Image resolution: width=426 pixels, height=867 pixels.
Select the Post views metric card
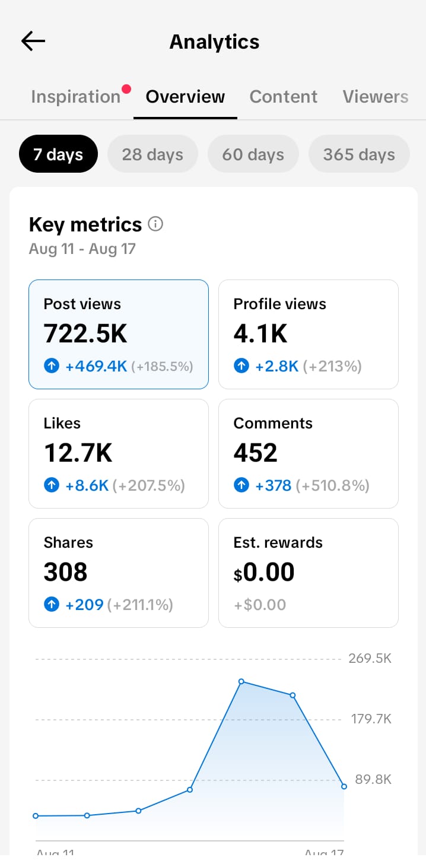coord(119,334)
